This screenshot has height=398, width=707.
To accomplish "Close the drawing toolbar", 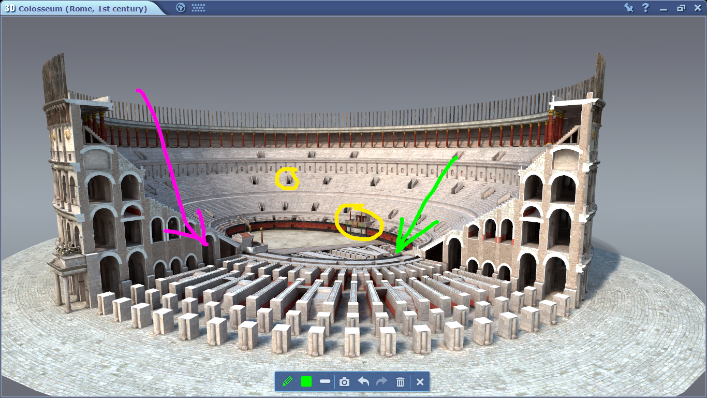I will (x=420, y=382).
